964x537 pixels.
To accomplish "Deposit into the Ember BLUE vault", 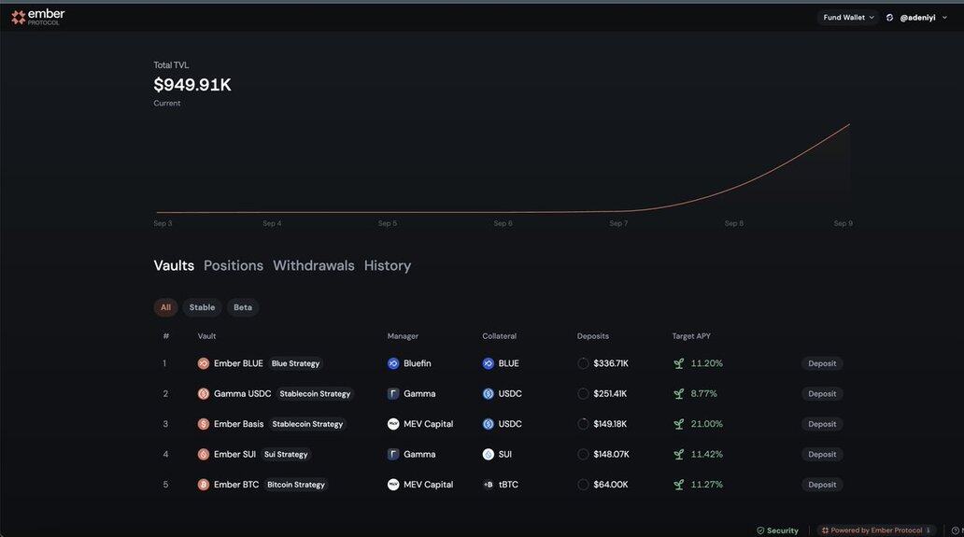I will point(822,363).
